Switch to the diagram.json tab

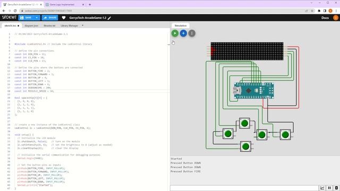[x=31, y=25]
